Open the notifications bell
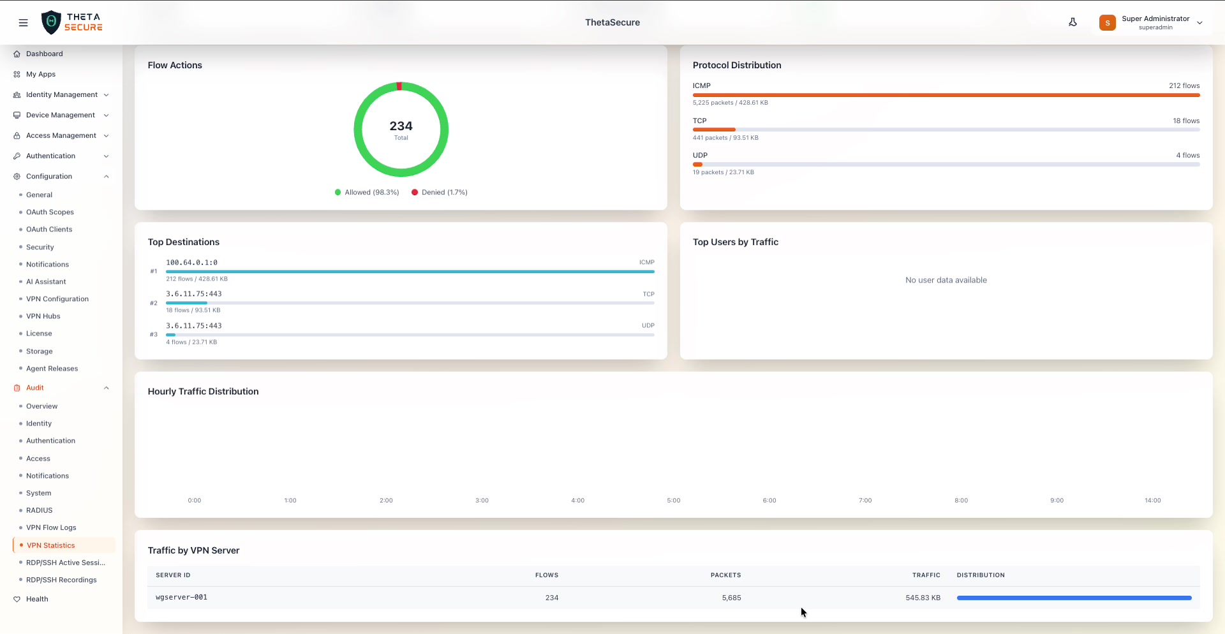This screenshot has height=634, width=1225. pos(1073,22)
